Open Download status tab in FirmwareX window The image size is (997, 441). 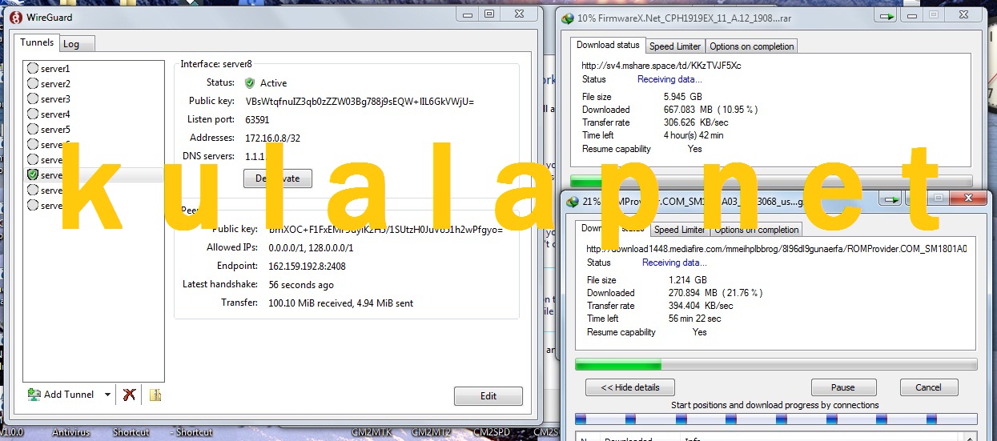[x=608, y=45]
